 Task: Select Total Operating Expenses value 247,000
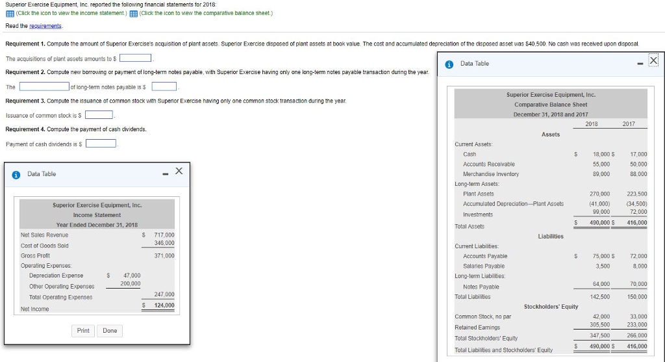tap(164, 294)
